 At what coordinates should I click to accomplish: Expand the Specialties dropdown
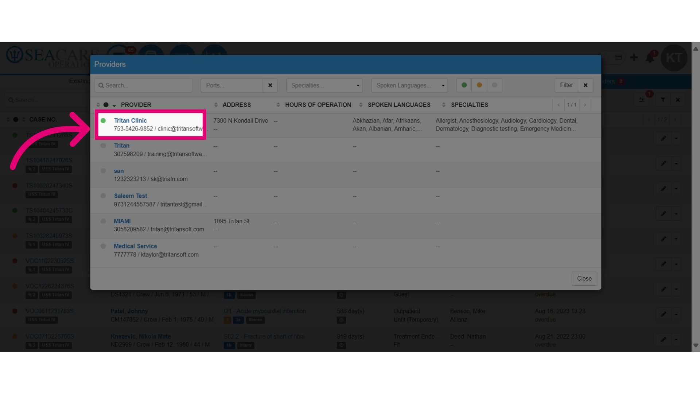tap(324, 85)
